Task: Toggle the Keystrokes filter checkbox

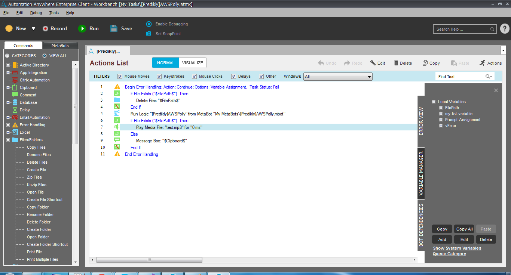Action: click(x=159, y=77)
